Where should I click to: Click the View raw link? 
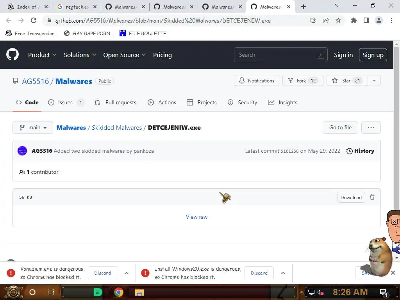point(196,217)
